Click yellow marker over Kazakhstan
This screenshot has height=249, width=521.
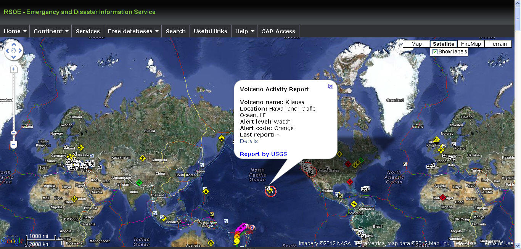coord(142,158)
